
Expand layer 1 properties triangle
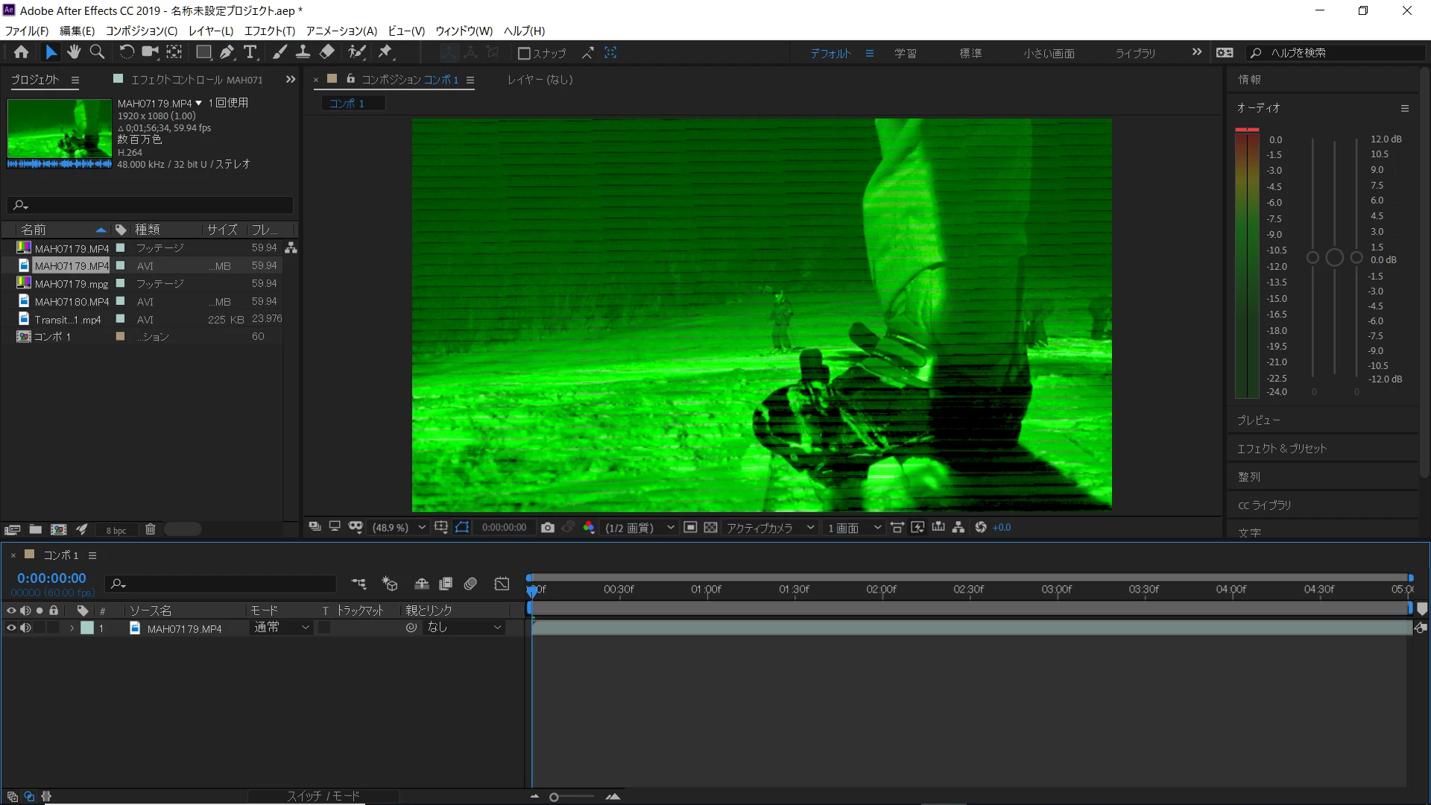coord(72,628)
